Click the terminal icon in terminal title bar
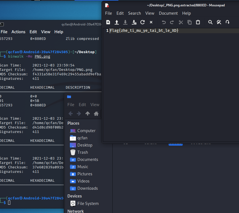Image resolution: width=239 pixels, height=213 pixels. pyautogui.click(x=2, y=24)
